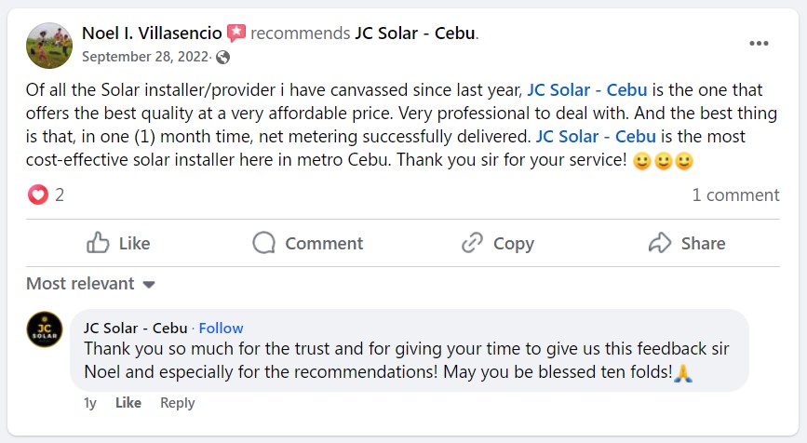Click the public globe privacy icon
Screen dimensions: 807x443
tap(222, 57)
